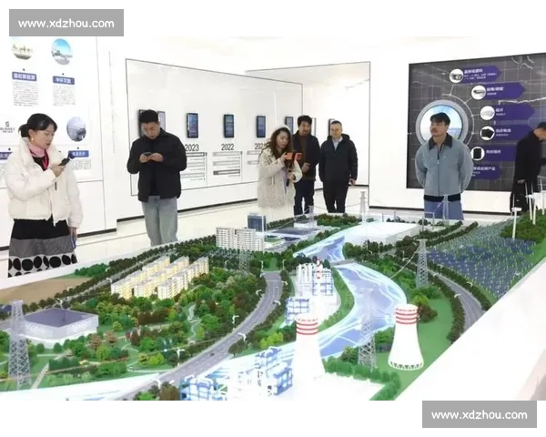
Task: Select the fourth circular icon with black panel
Action: click(x=486, y=133)
